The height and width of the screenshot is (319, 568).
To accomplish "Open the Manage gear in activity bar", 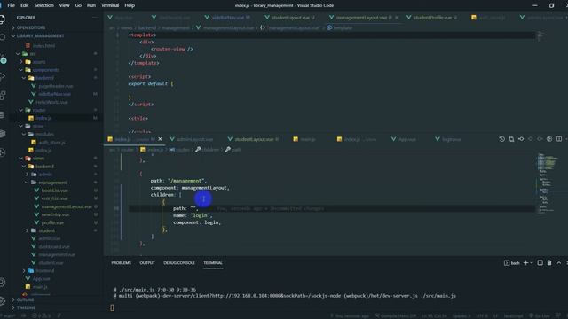I will 2,301.
